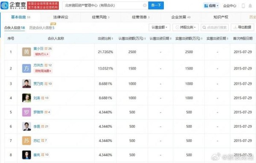256x163 pixels.
Task: Click 秦岚's photo avatar
Action: tap(26, 155)
